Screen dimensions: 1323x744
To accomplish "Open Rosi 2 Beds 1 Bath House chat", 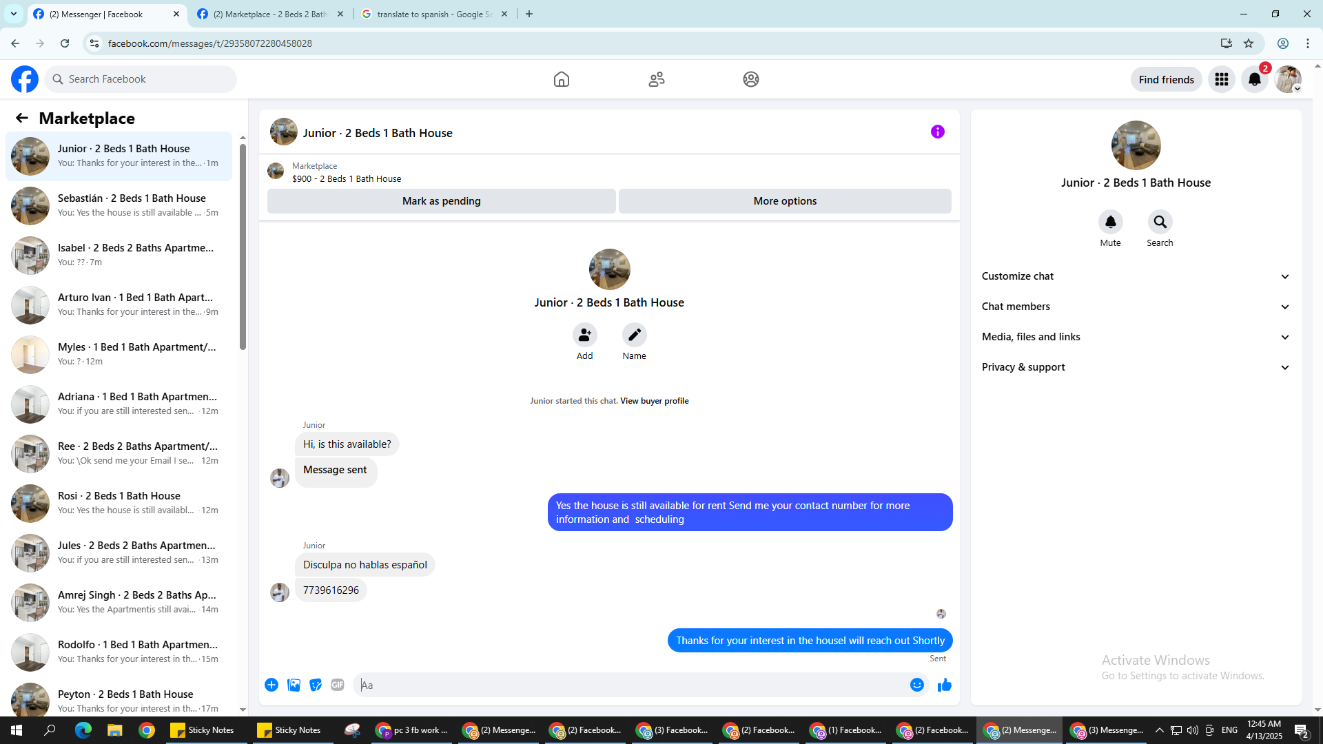I will point(119,503).
